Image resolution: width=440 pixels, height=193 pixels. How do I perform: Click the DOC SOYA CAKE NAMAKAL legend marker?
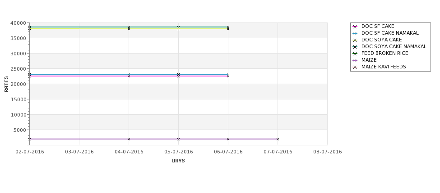pos(355,47)
